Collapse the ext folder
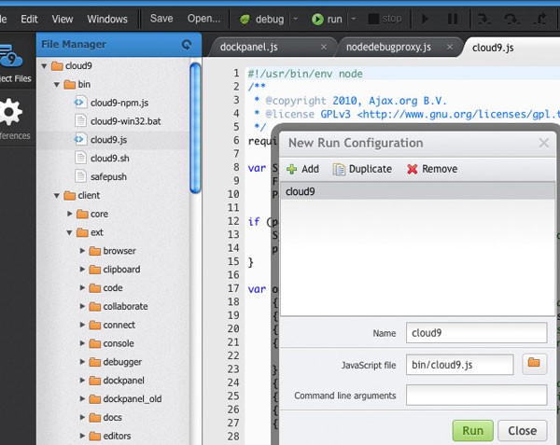Image resolution: width=560 pixels, height=445 pixels. click(x=69, y=232)
